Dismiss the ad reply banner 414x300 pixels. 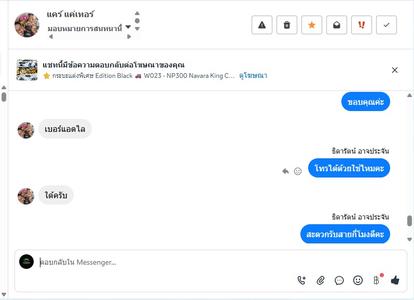[395, 70]
